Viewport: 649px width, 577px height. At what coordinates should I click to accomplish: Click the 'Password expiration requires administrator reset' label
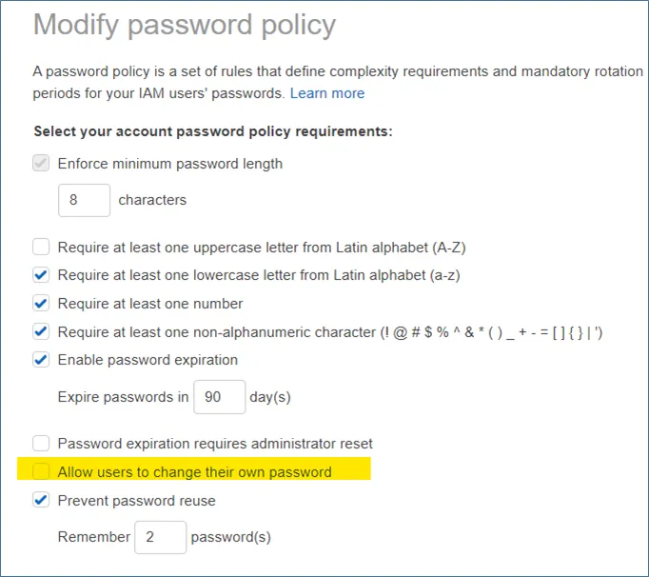215,444
